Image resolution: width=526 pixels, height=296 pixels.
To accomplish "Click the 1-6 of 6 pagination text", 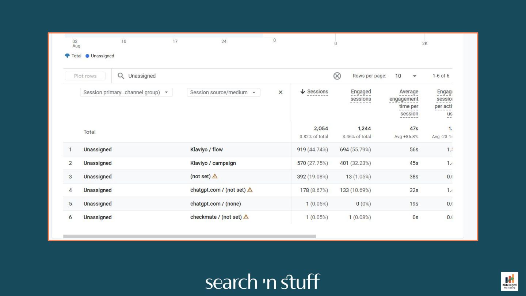I will coord(441,76).
